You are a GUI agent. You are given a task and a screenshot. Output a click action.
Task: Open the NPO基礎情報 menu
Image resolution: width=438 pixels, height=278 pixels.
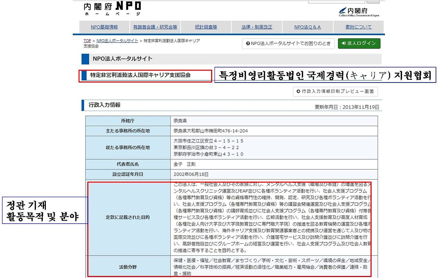pos(104,27)
